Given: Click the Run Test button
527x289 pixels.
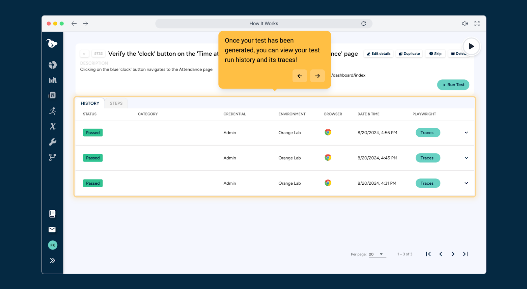Looking at the screenshot, I should (x=453, y=85).
